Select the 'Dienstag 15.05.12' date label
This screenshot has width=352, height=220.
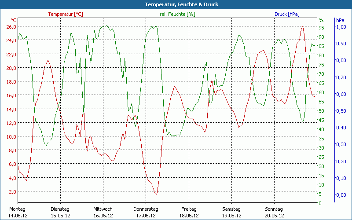[x=60, y=212]
